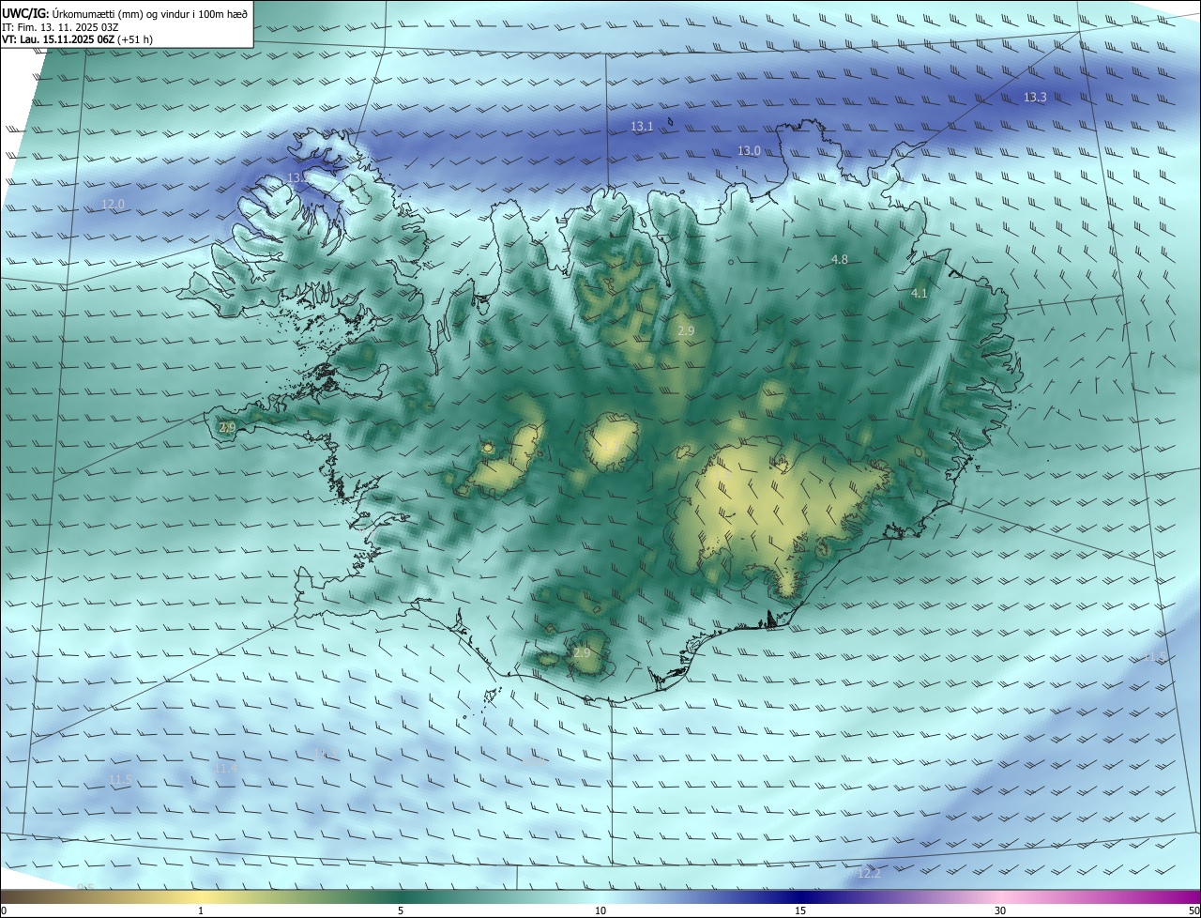This screenshot has height=918, width=1201.
Task: Click the colorbar tick label 15
Action: (800, 910)
